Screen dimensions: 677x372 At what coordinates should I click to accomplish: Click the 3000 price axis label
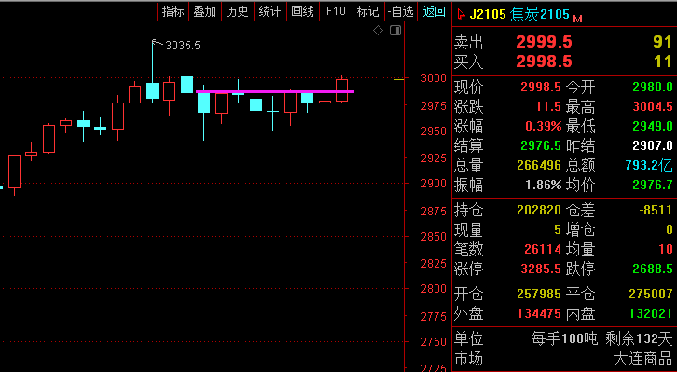[x=434, y=78]
